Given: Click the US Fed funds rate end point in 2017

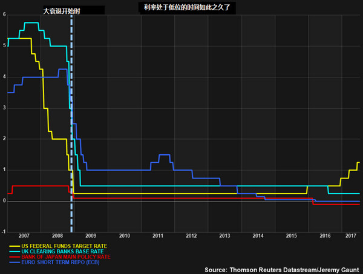Looking at the screenshot, I should tap(358, 163).
